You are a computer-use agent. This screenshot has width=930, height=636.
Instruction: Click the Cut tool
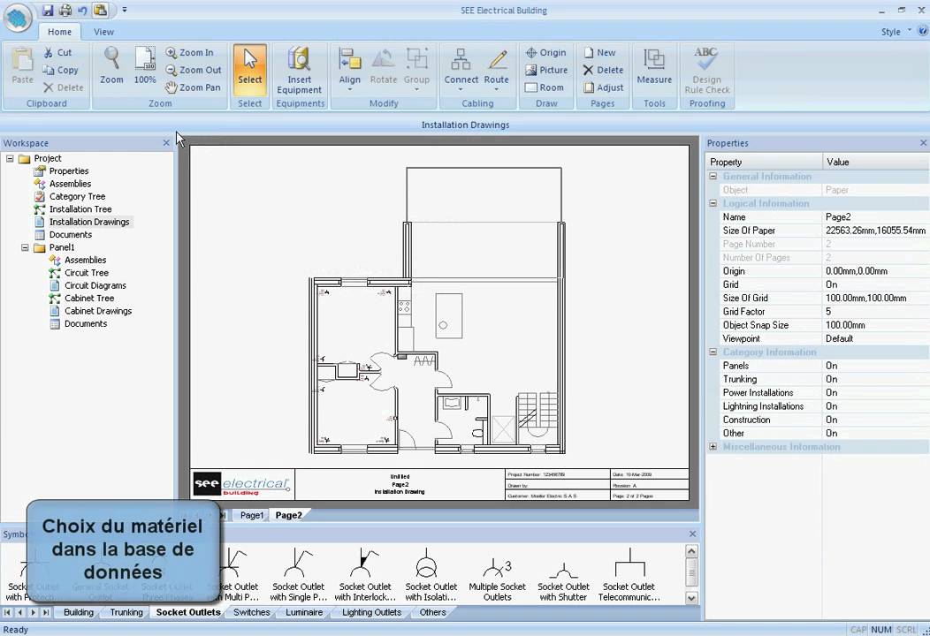(x=57, y=52)
